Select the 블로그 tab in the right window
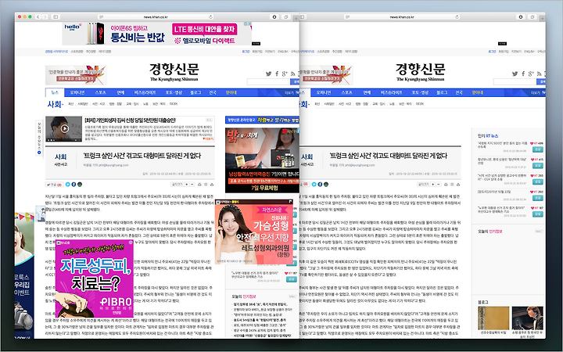 [x=442, y=92]
